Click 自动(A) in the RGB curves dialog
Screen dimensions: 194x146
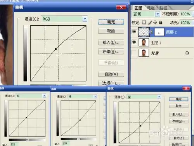[x=111, y=74]
